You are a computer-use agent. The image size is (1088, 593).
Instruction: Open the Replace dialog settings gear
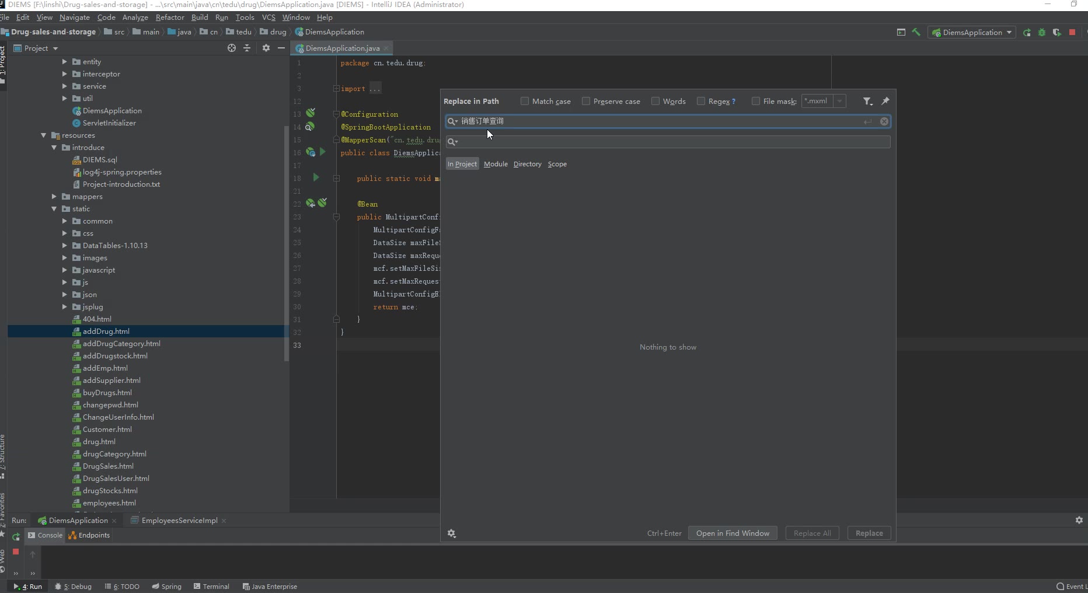451,533
